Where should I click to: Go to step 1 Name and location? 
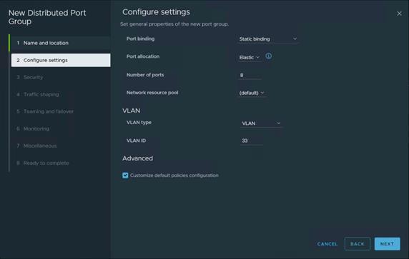click(x=61, y=43)
